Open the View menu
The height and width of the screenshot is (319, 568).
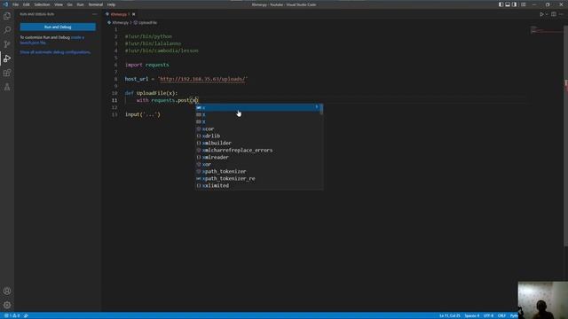[x=59, y=4]
